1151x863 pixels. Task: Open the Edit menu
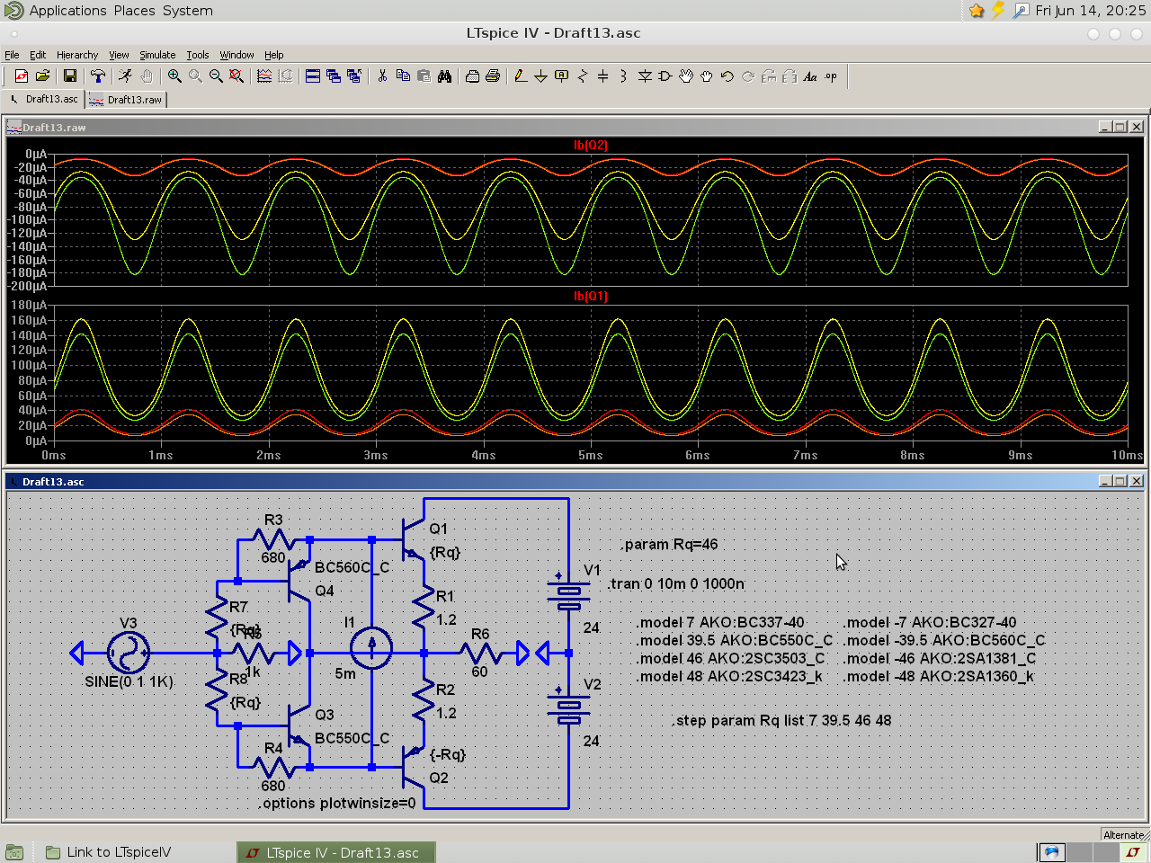[38, 55]
